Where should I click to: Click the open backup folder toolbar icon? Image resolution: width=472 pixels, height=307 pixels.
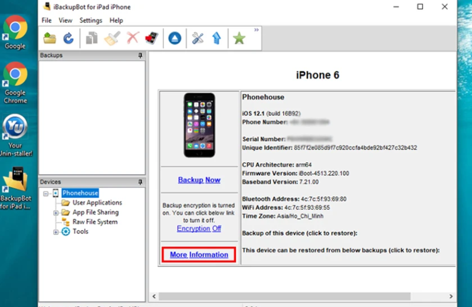[x=50, y=38]
